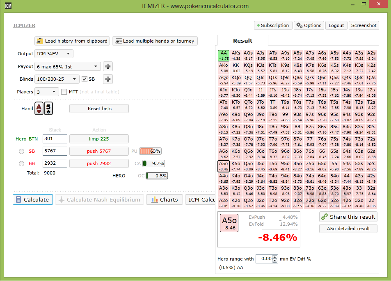Select the SB player radio button
This screenshot has width=391, height=281.
point(21,151)
